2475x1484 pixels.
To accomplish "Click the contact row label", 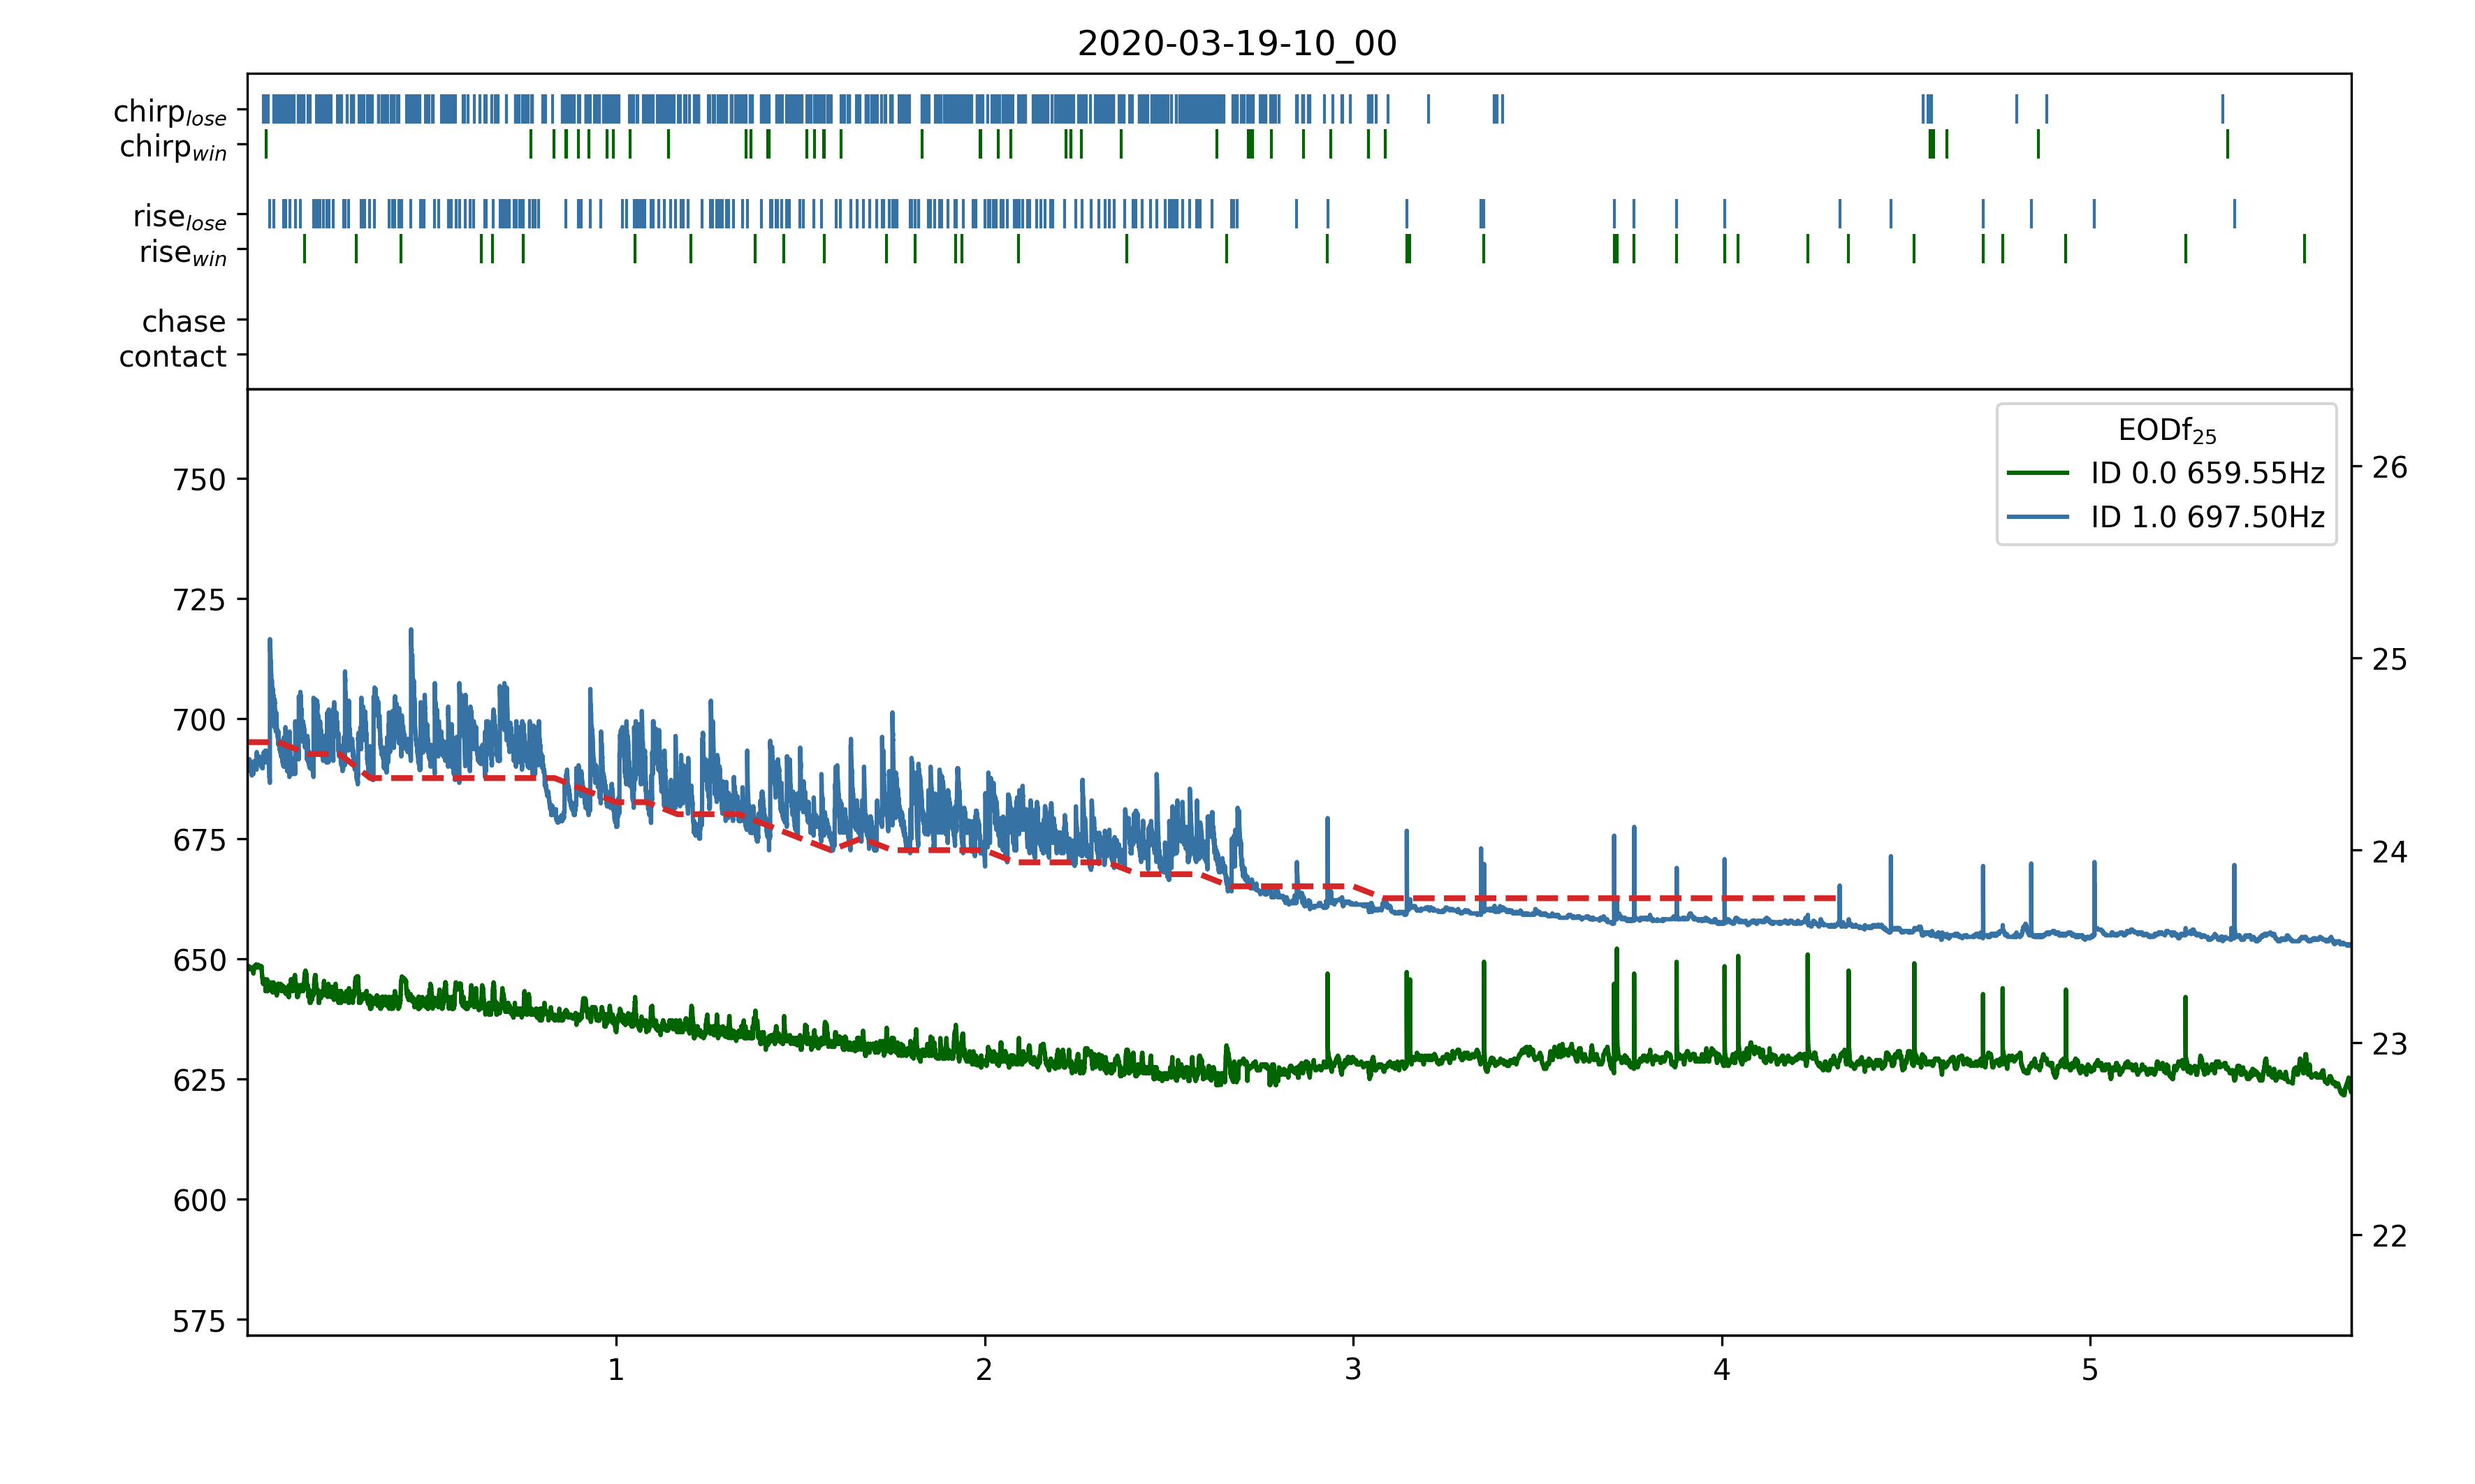I will point(172,356).
